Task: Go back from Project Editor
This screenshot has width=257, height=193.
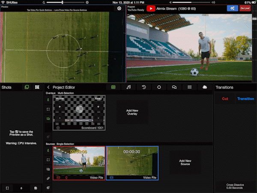Action: pos(48,87)
